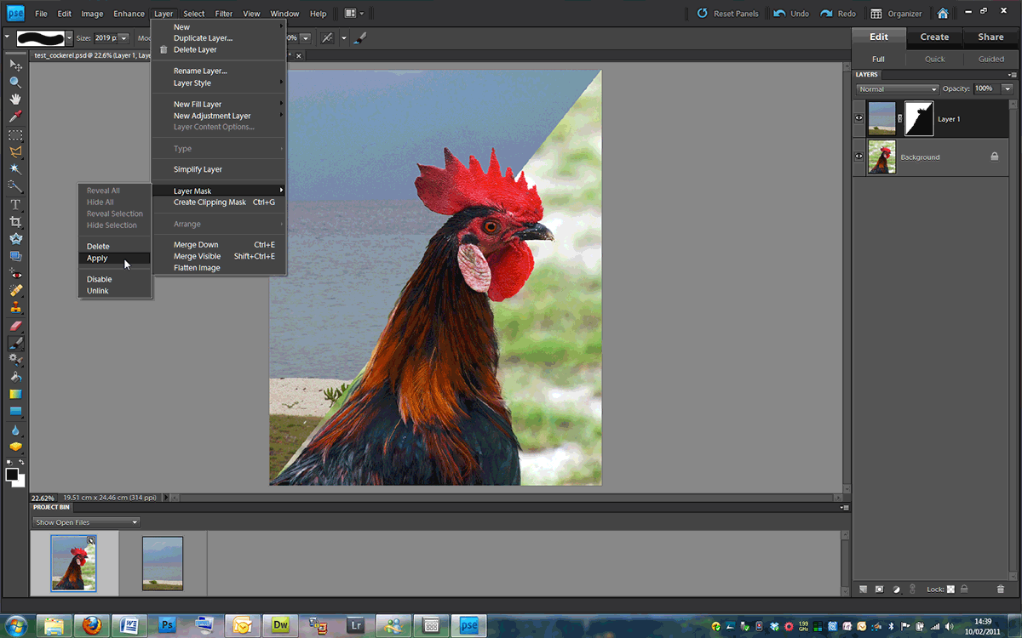Select the Horizontal Type tool
This screenshot has height=638, width=1022.
pyautogui.click(x=15, y=204)
